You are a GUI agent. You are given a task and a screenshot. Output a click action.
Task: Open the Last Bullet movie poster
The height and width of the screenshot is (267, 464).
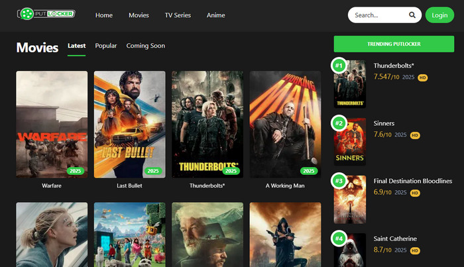tap(130, 124)
